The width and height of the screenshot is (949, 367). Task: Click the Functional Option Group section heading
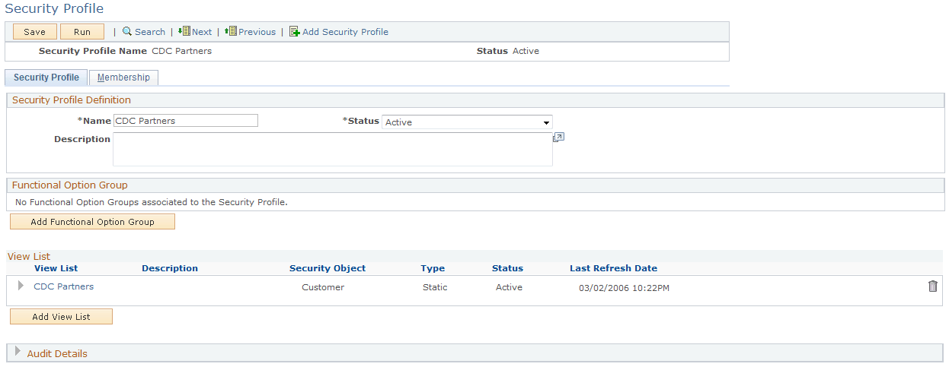pyautogui.click(x=70, y=185)
